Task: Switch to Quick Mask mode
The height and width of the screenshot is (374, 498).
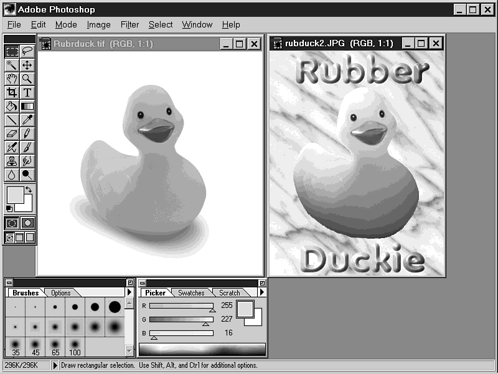Action: (27, 223)
